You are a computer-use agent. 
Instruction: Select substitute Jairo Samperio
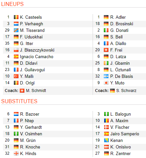pos(125,134)
